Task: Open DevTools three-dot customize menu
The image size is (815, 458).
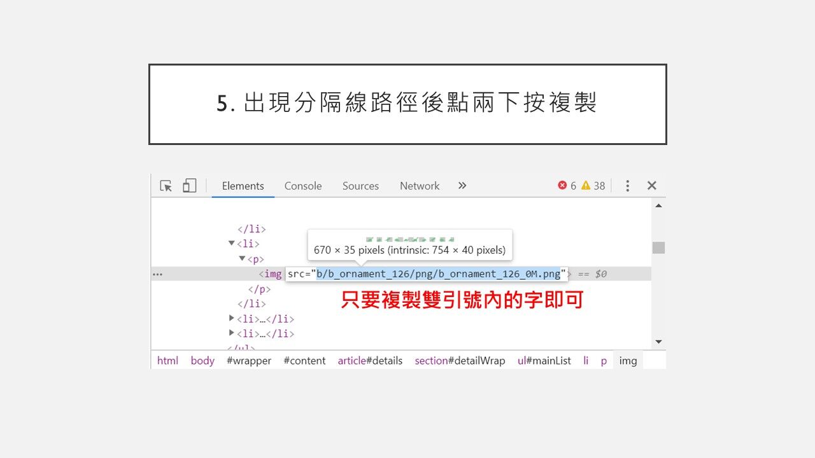Action: click(x=627, y=186)
